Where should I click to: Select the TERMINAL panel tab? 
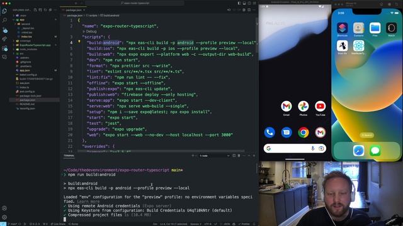click(x=69, y=156)
